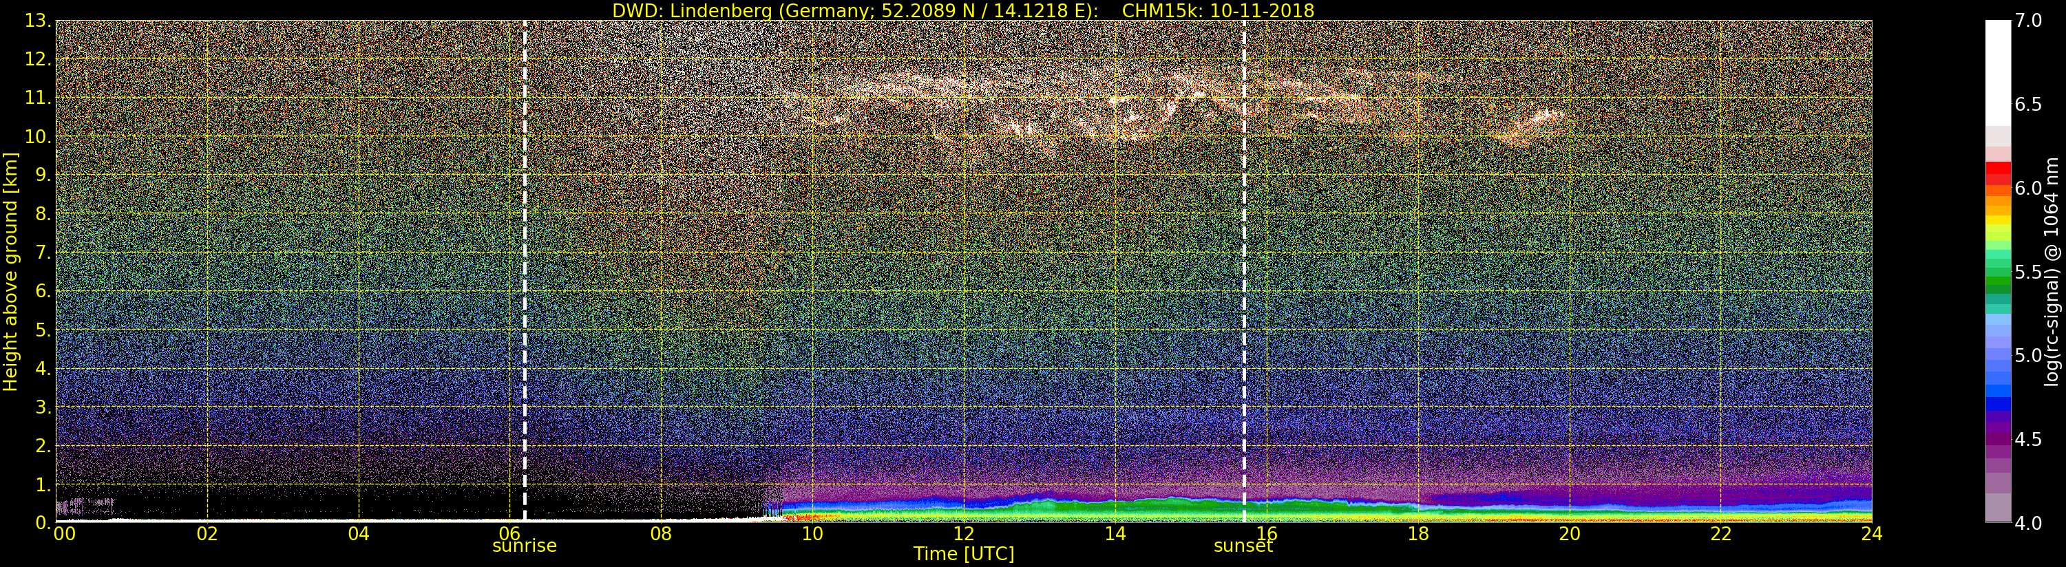2066x567 pixels.
Task: Click the '6.' height tick label
Action: pyautogui.click(x=43, y=291)
